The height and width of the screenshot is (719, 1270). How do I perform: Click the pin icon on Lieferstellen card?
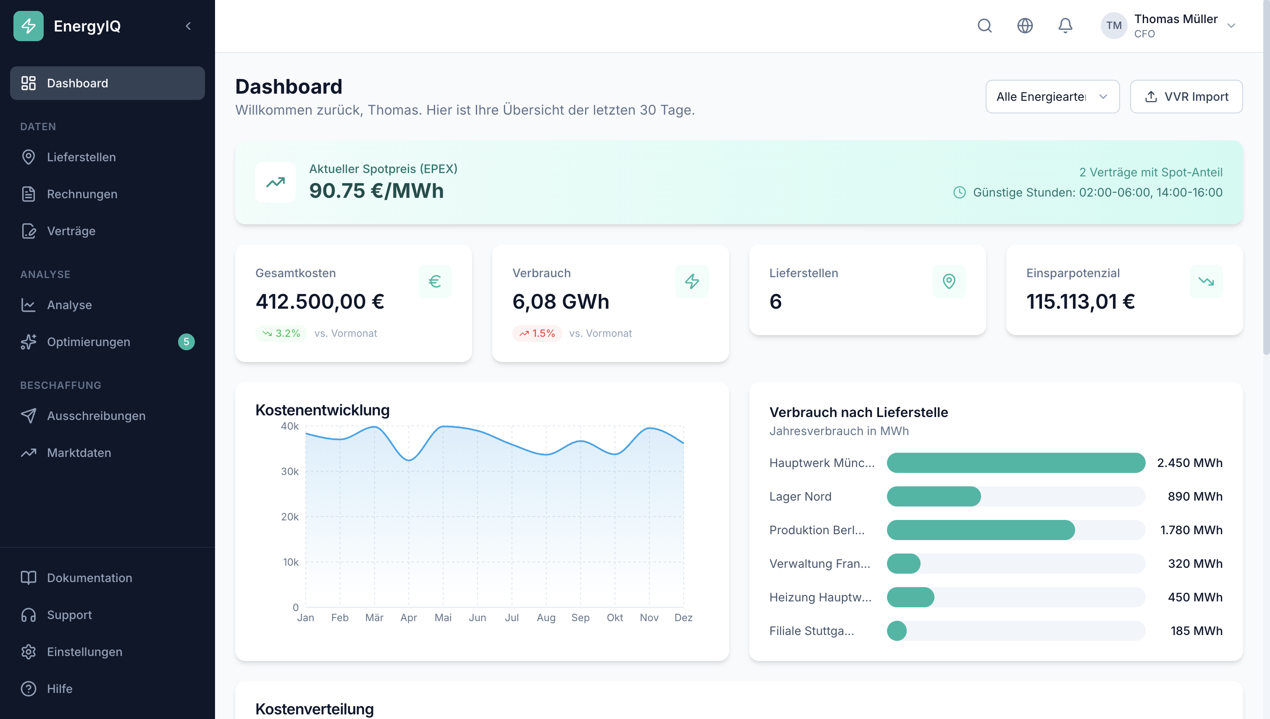coord(949,281)
